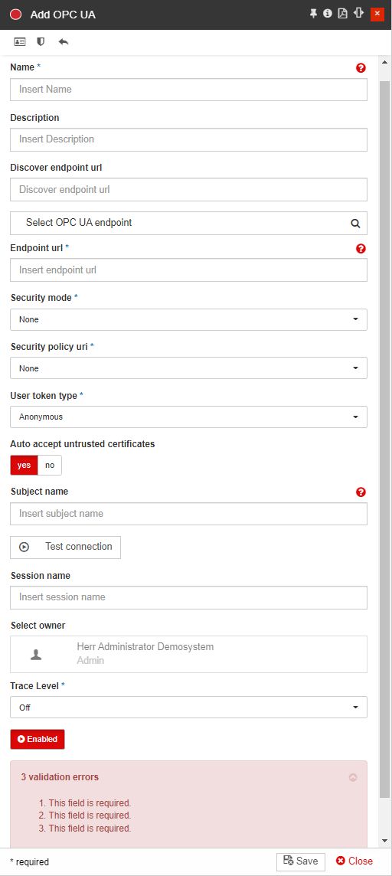Click help icon beside Endpoint url

tap(361, 249)
